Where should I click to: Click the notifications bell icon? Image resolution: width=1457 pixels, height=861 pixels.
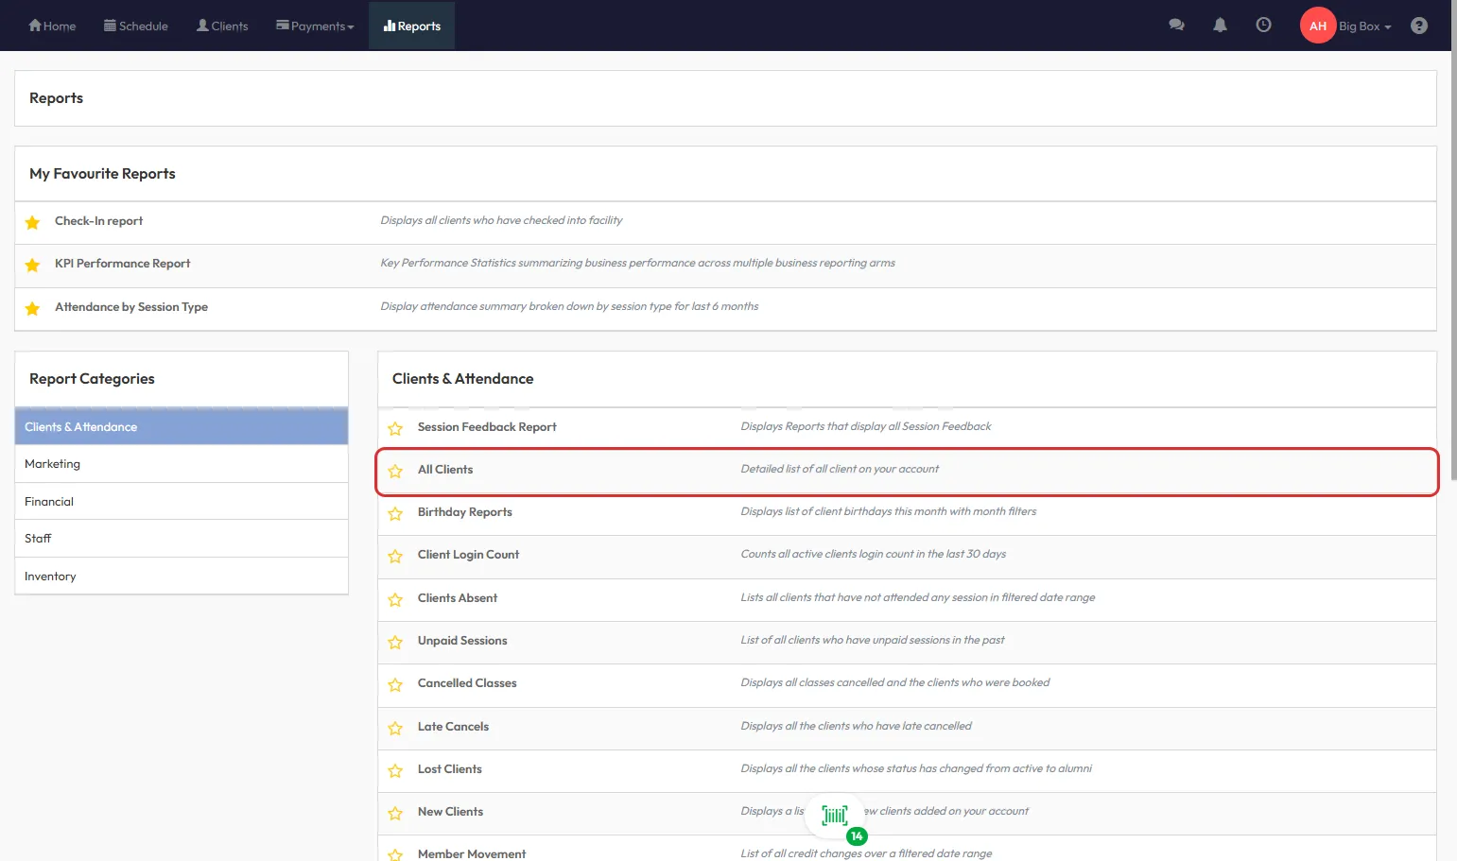[x=1220, y=26]
